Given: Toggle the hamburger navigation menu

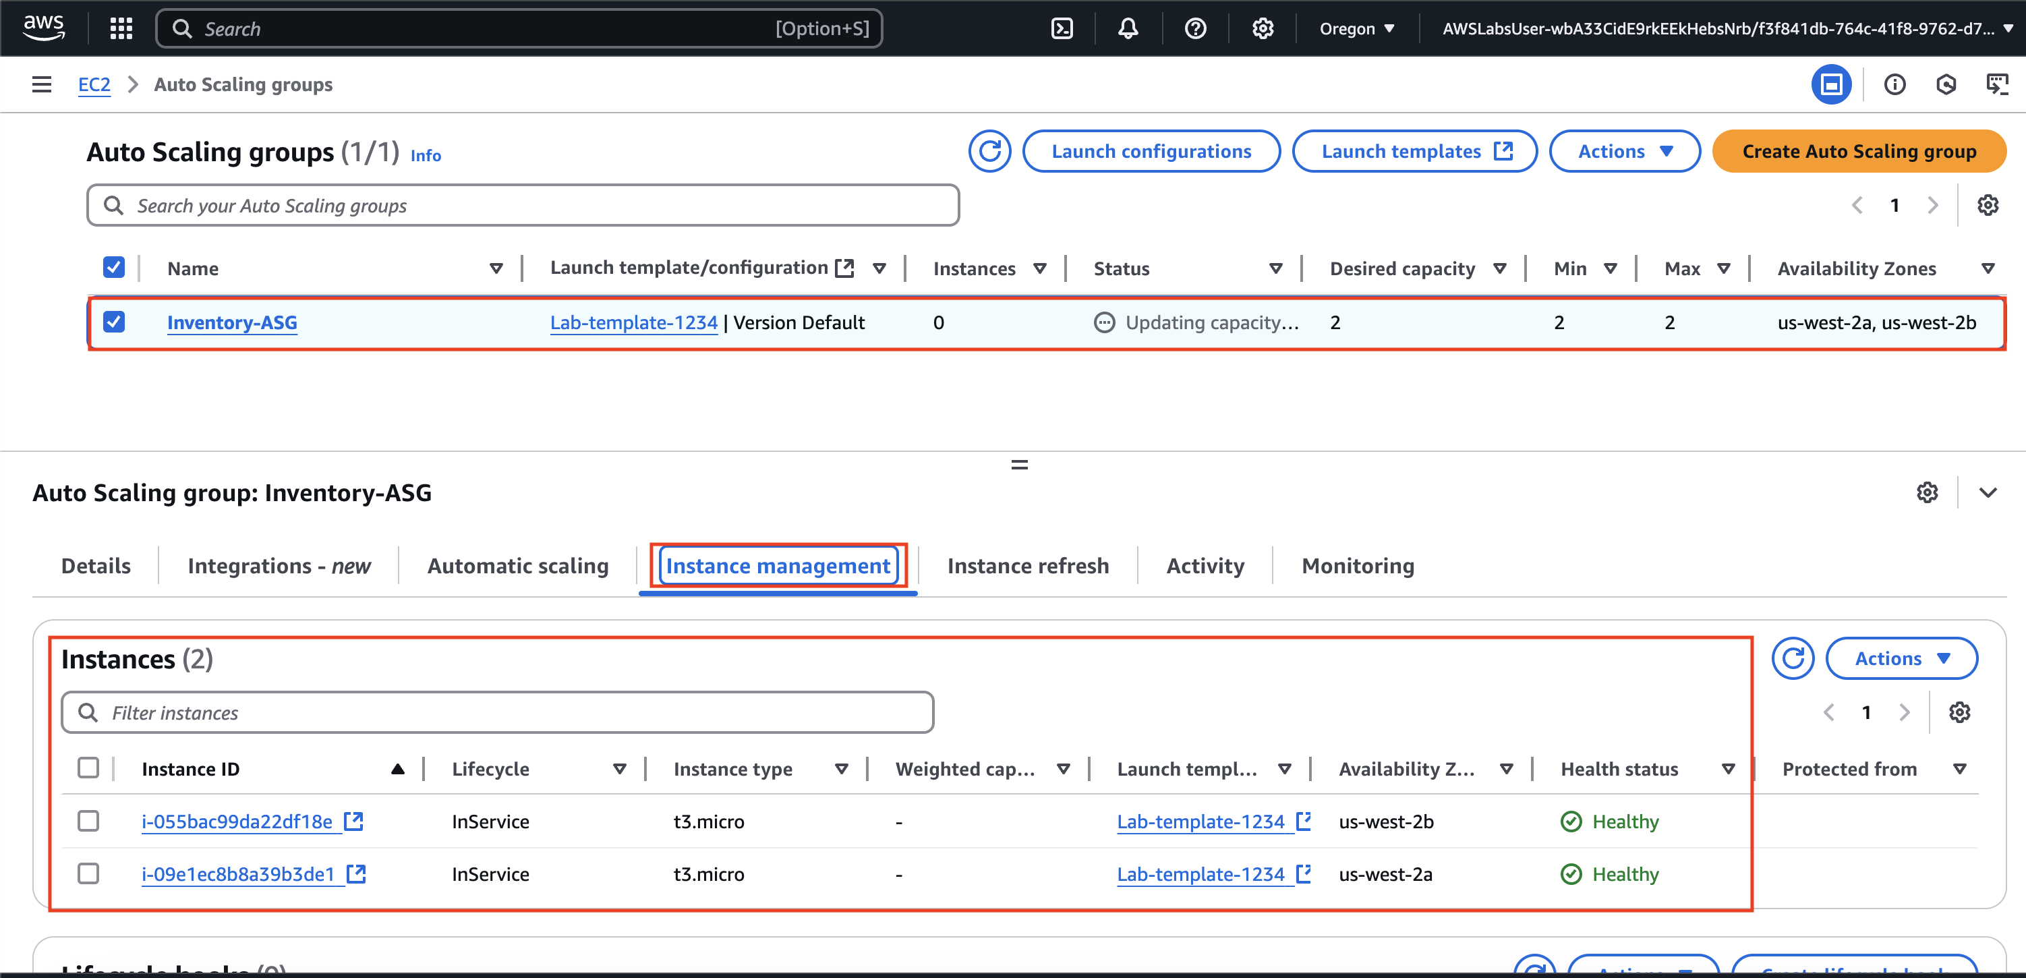Looking at the screenshot, I should coord(42,84).
